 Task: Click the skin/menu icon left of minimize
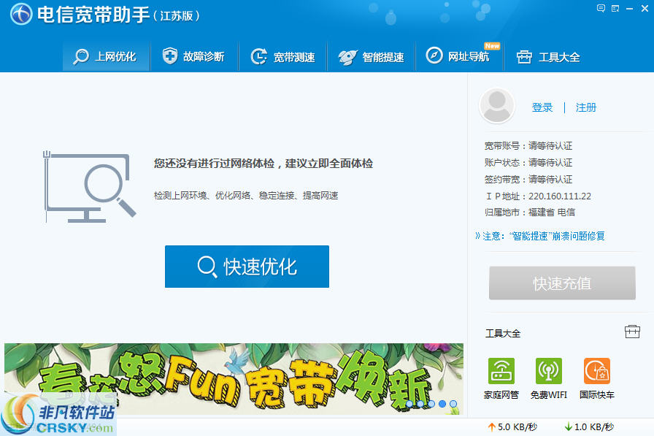click(615, 8)
